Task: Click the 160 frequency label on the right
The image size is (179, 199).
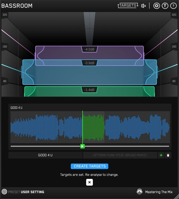Action: point(174,47)
